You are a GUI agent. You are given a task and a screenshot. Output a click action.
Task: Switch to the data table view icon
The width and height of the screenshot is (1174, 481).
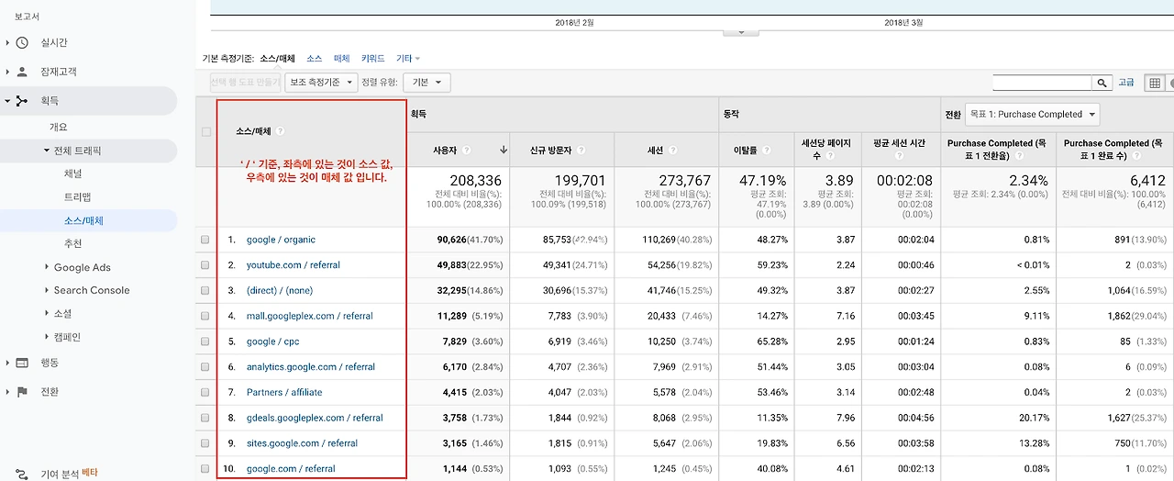[x=1154, y=83]
